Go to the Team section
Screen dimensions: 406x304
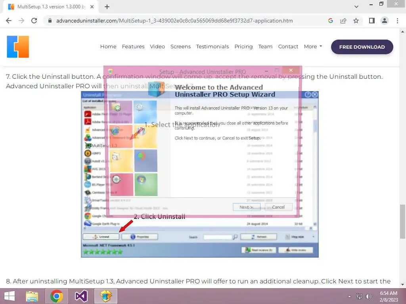[x=265, y=47]
